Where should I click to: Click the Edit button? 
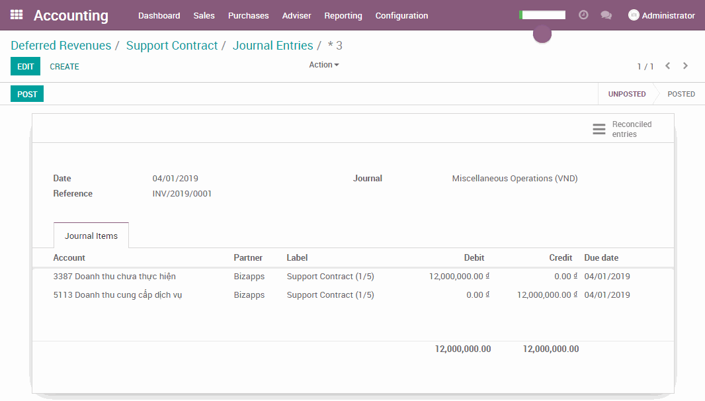[x=25, y=66]
